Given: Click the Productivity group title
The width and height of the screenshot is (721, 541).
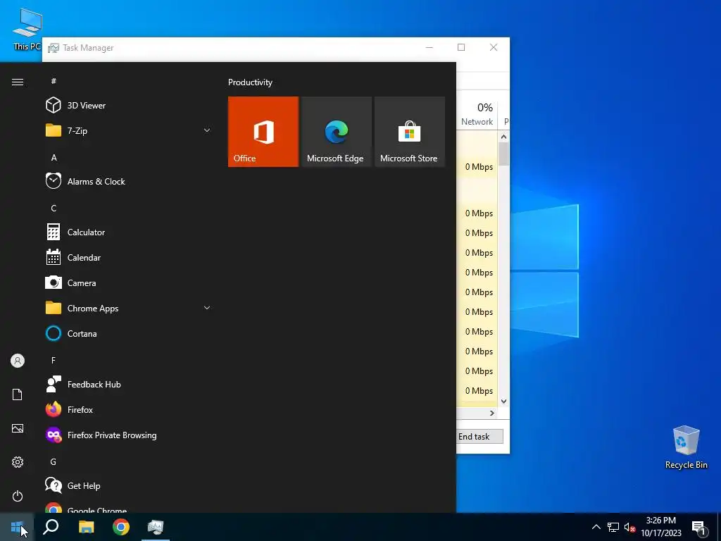Looking at the screenshot, I should tap(250, 82).
